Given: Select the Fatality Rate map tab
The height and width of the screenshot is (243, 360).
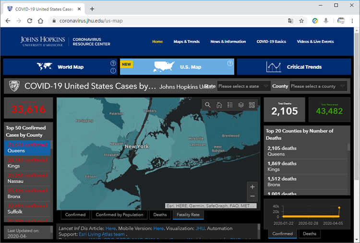Looking at the screenshot, I should 188,215.
